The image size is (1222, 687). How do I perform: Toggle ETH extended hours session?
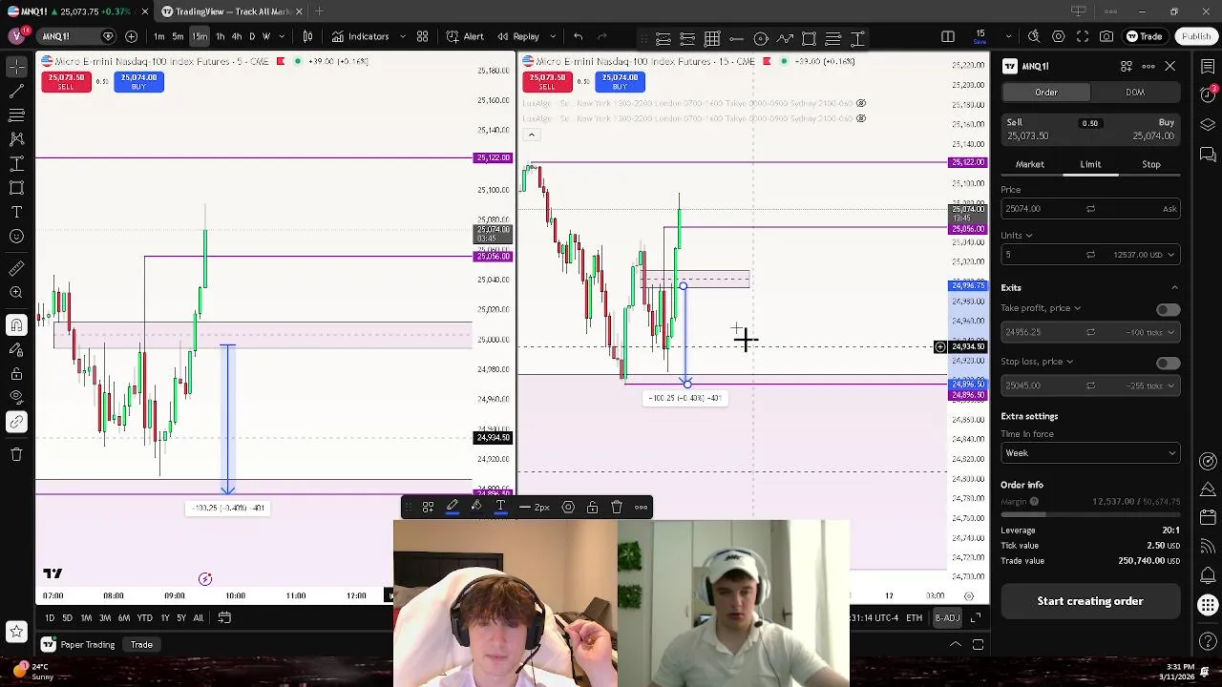[x=914, y=618]
